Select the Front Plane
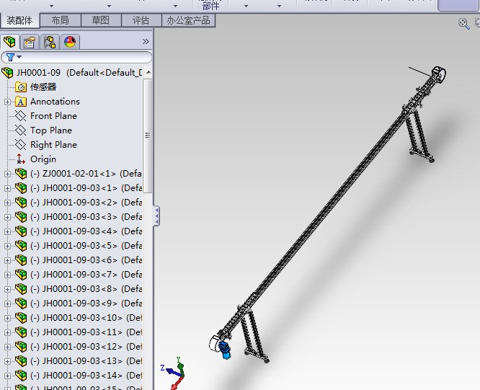Screen dimensions: 480x390 [53, 116]
